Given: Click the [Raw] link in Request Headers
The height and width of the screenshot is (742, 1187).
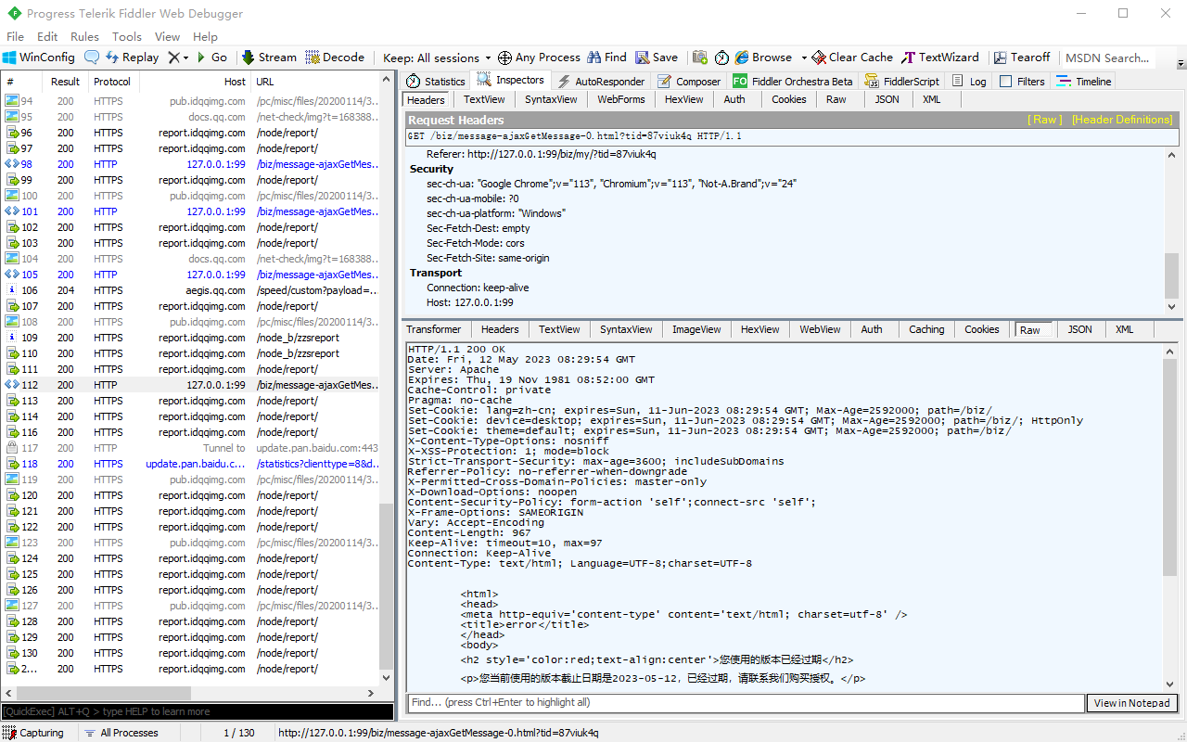Looking at the screenshot, I should click(1044, 120).
